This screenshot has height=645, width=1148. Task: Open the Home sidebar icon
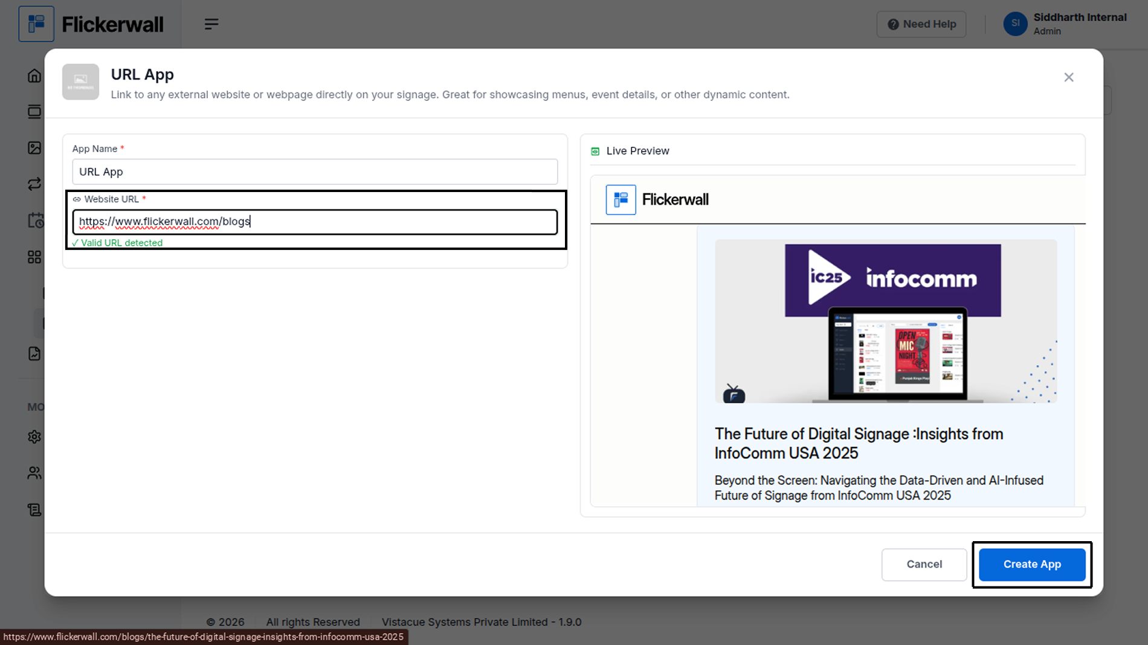click(34, 75)
